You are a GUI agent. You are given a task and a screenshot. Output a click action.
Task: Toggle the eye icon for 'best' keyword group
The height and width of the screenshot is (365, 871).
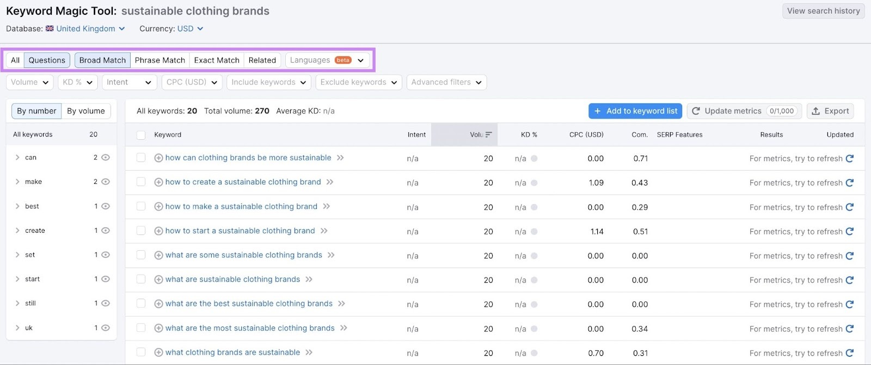click(106, 206)
